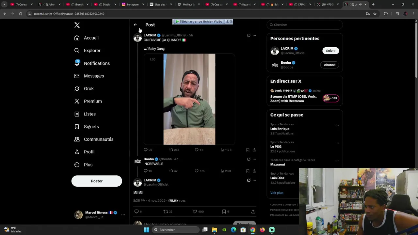Repost Booba's post with 42 reposts
This screenshot has width=418, height=235.
pos(173,171)
